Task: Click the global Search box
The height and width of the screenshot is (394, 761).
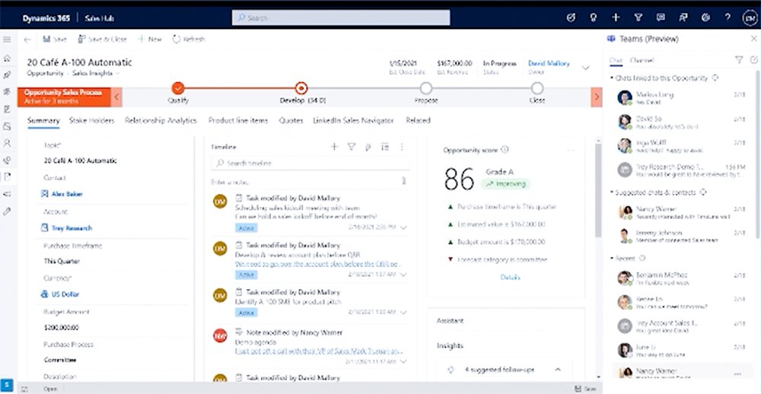Action: click(341, 18)
